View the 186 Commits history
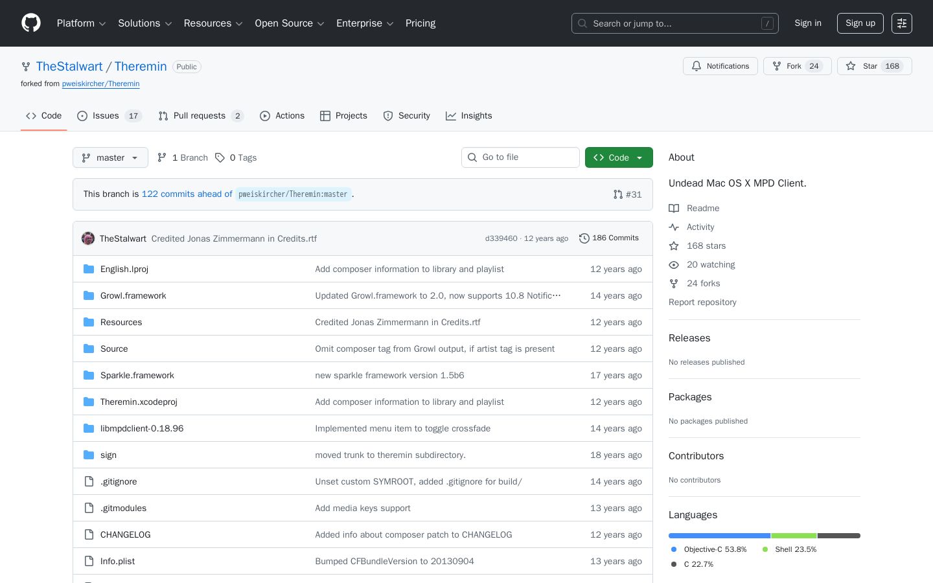The image size is (933, 583). pos(609,238)
